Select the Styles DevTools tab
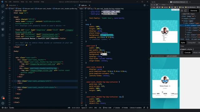 click(x=183, y=43)
